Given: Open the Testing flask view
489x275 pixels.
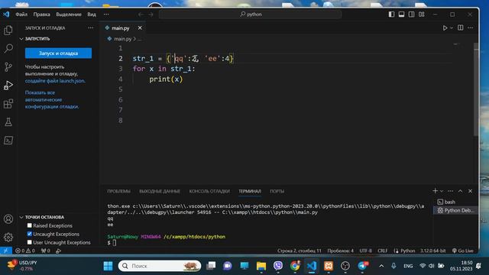Looking at the screenshot, I should (x=8, y=122).
